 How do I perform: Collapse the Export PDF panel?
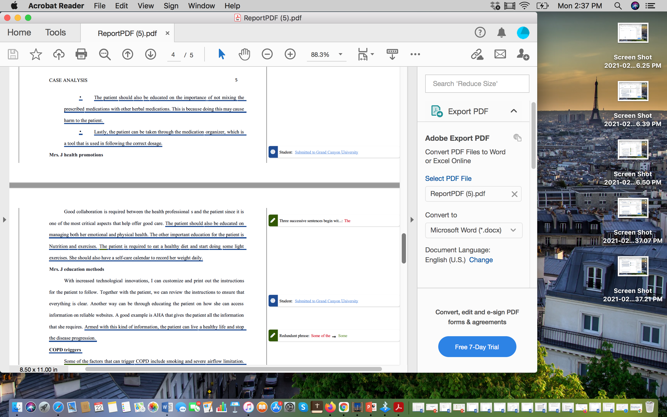514,111
